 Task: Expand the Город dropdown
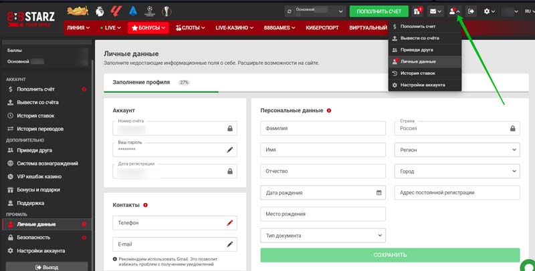[457, 172]
